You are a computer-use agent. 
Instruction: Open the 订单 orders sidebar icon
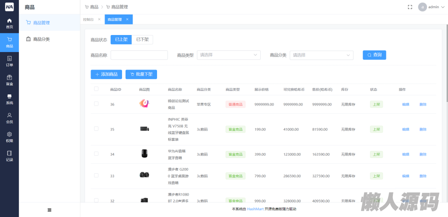(9, 61)
